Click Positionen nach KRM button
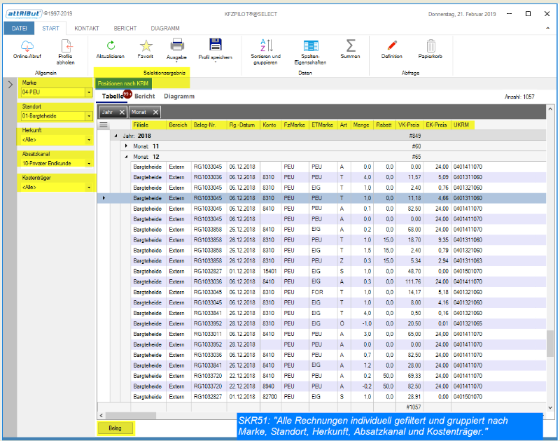 [122, 83]
